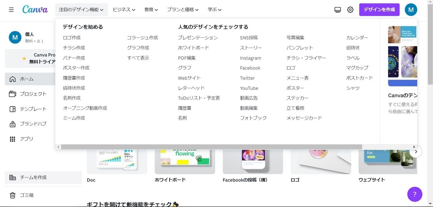Click the menu scrollbar right arrow
Viewport: 433px width, 207px height.
coord(414,147)
